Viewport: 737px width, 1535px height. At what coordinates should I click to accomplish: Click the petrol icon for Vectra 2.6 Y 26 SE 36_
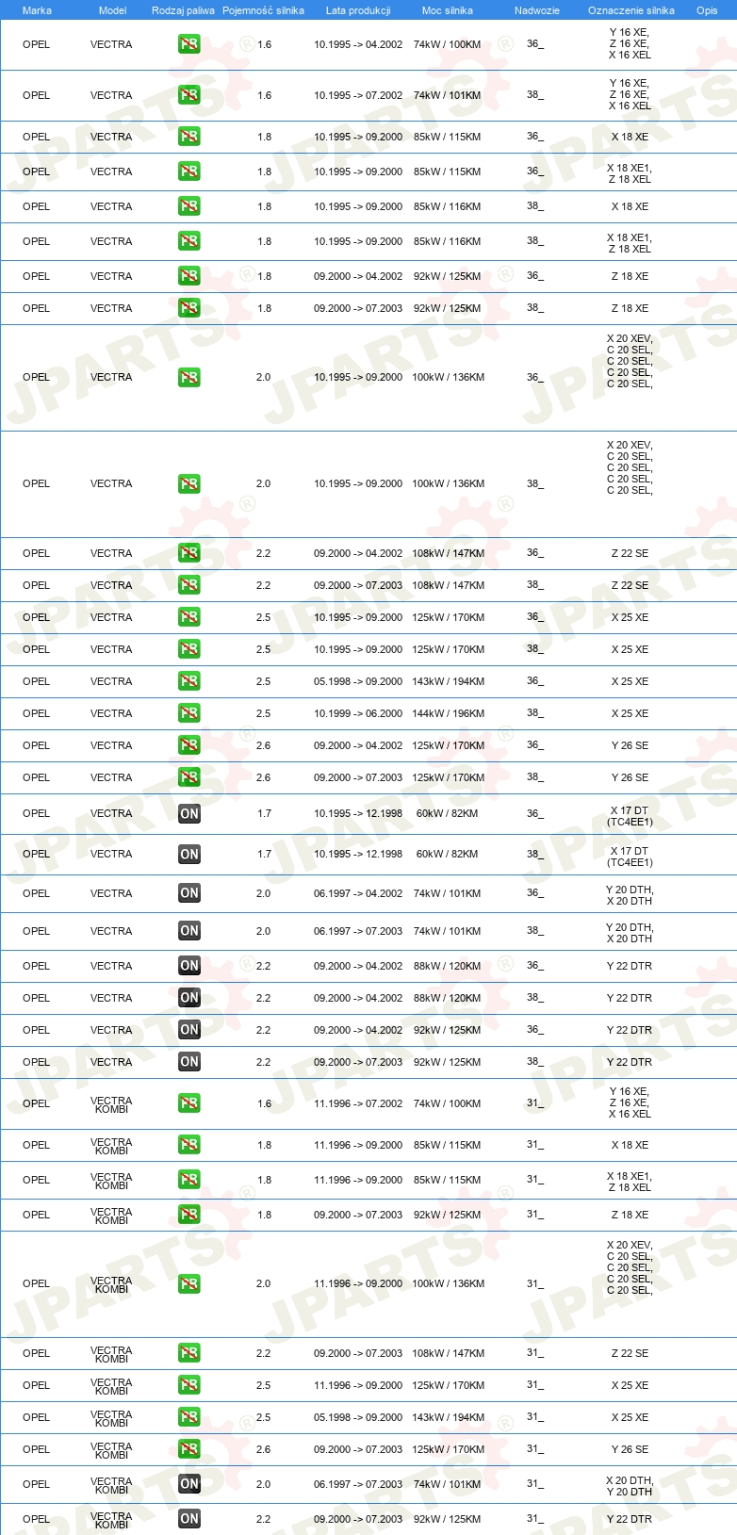[x=189, y=745]
